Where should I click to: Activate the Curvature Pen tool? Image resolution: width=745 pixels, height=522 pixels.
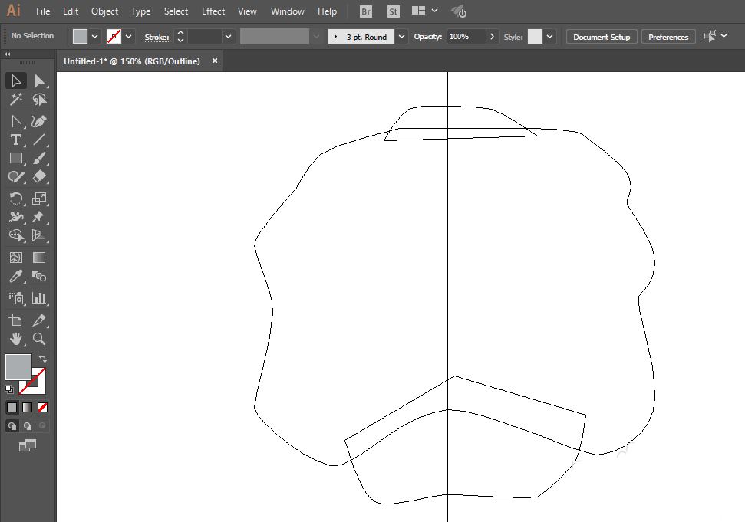39,121
